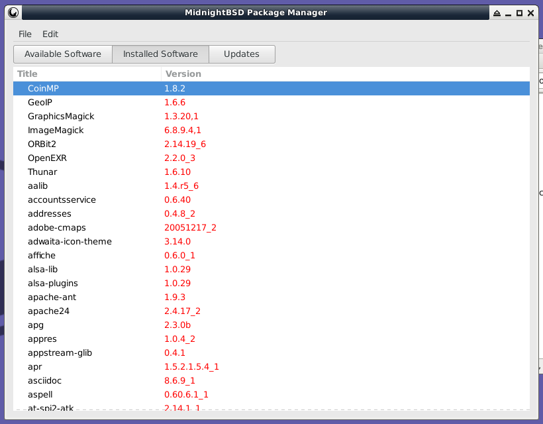Select the asciidoc package
This screenshot has width=543, height=424.
click(x=44, y=381)
